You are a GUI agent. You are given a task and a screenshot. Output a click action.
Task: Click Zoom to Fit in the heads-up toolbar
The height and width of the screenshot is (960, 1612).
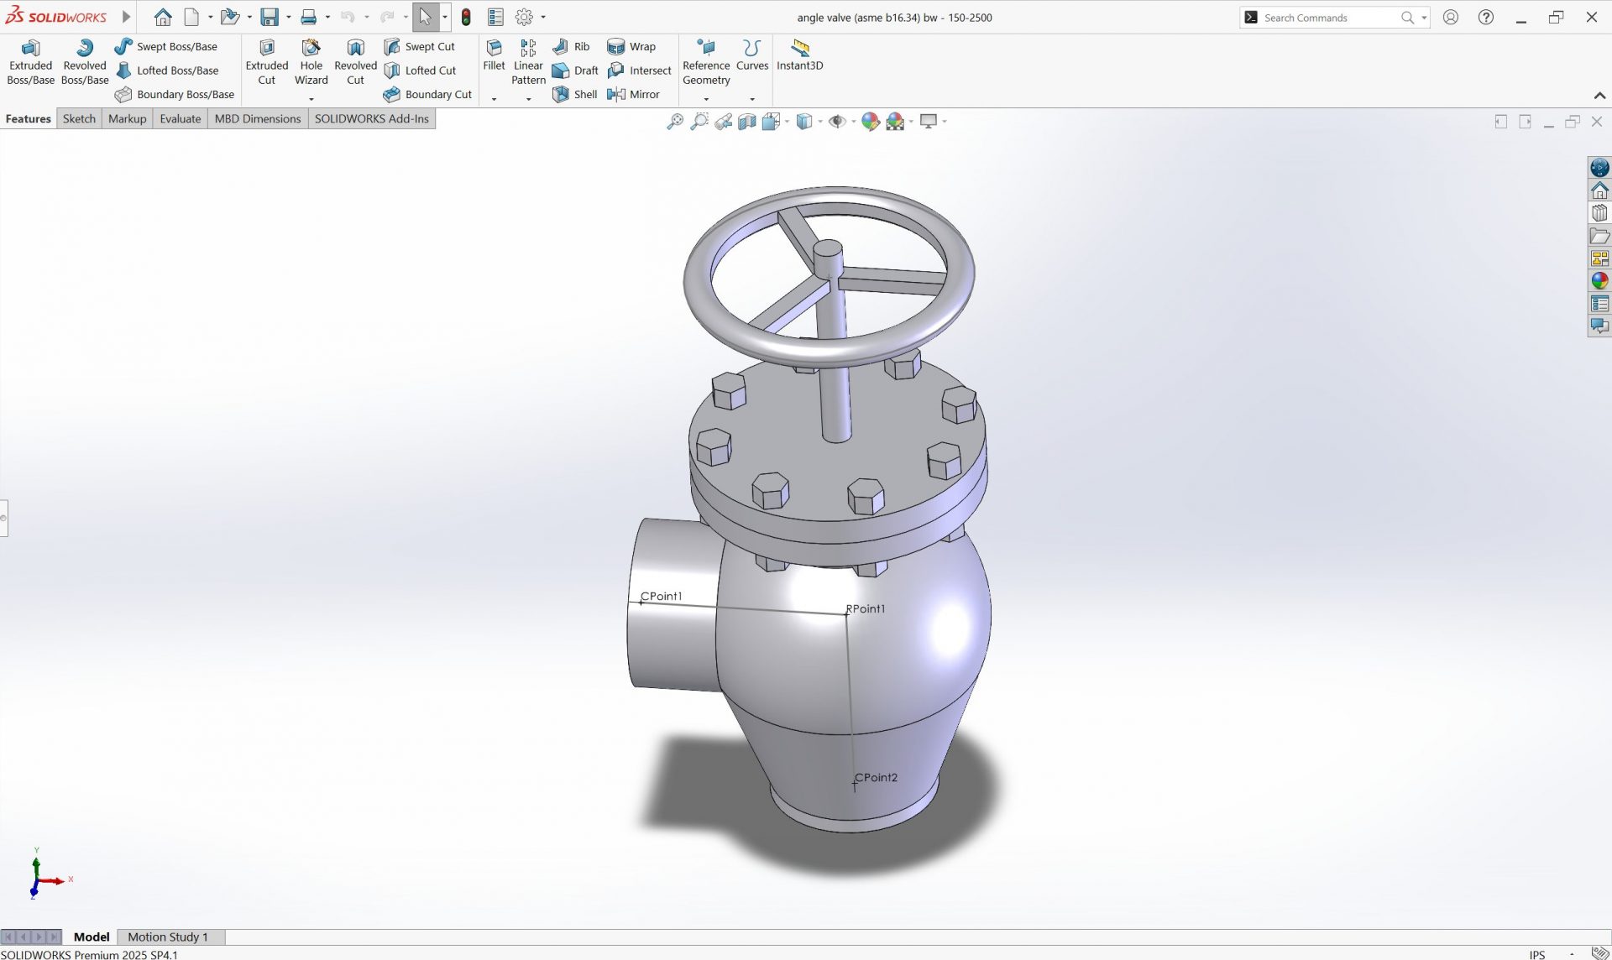click(676, 122)
